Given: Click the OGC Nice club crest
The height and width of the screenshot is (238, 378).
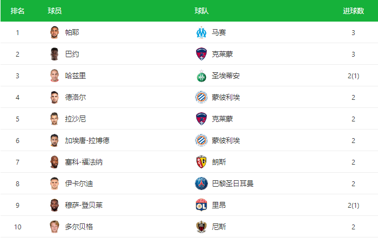Looking at the screenshot, I should (x=201, y=227).
